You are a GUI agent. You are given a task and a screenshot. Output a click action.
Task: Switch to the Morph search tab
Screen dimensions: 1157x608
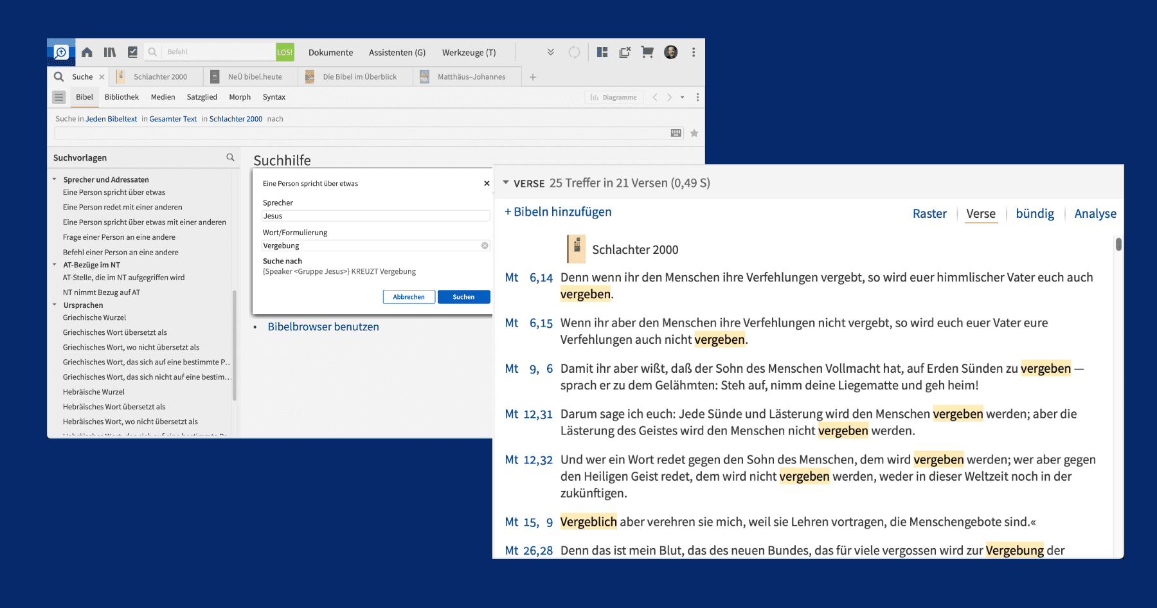tap(240, 97)
